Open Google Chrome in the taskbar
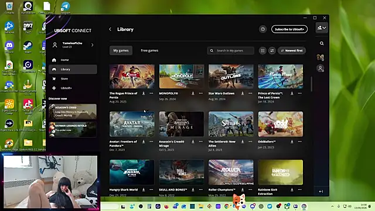 [227, 206]
